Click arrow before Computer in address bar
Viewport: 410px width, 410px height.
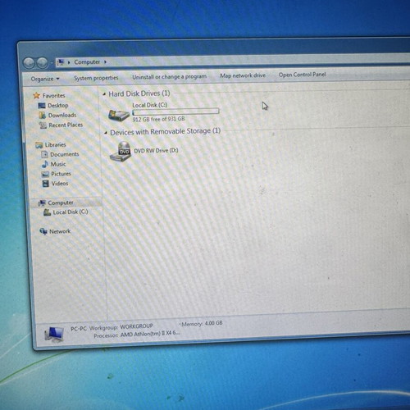pos(69,62)
